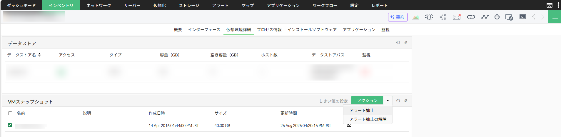Image resolution: width=561 pixels, height=137 pixels.
Task: Maximize the VMスナップショット panel
Action: point(406,101)
